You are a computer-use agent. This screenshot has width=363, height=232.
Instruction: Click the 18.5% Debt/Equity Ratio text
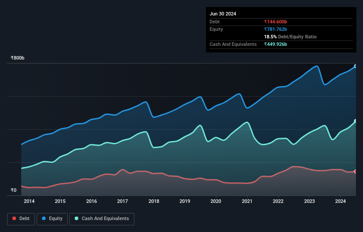[290, 37]
